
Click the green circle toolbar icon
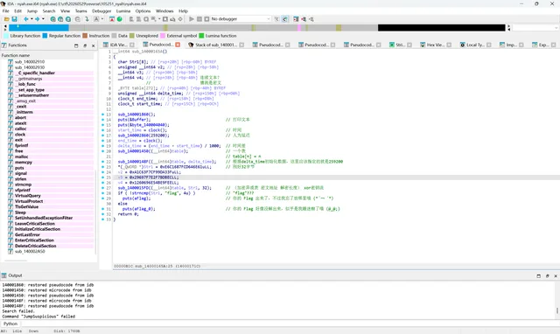(x=120, y=19)
